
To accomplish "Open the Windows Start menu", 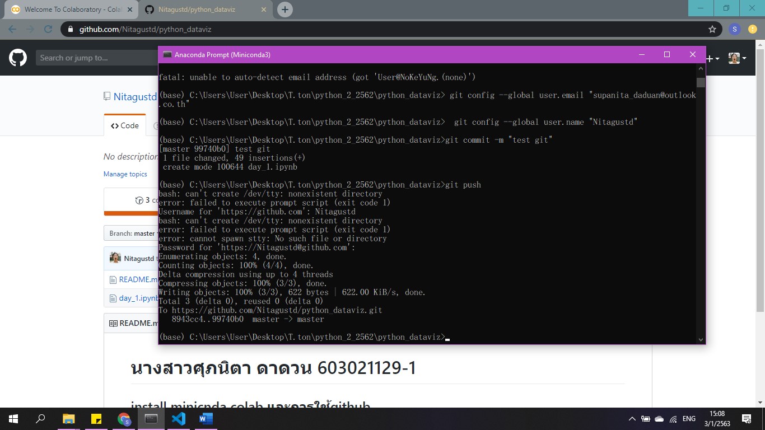I will click(13, 418).
